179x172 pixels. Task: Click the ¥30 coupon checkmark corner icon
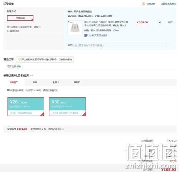tap(84, 114)
